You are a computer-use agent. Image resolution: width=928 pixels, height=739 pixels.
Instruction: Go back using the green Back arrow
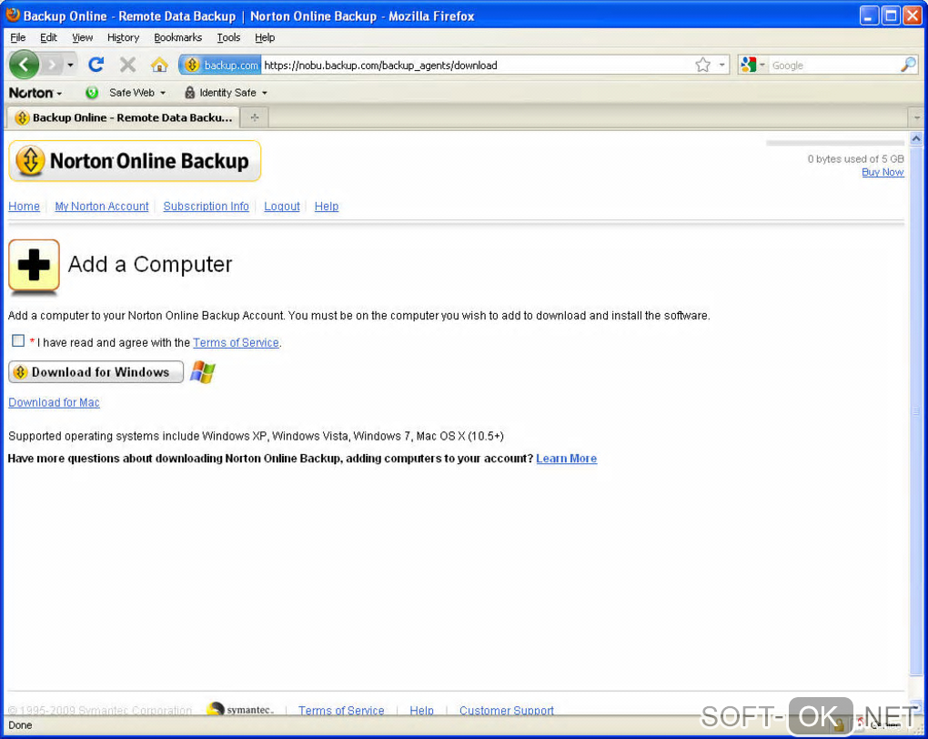[25, 65]
